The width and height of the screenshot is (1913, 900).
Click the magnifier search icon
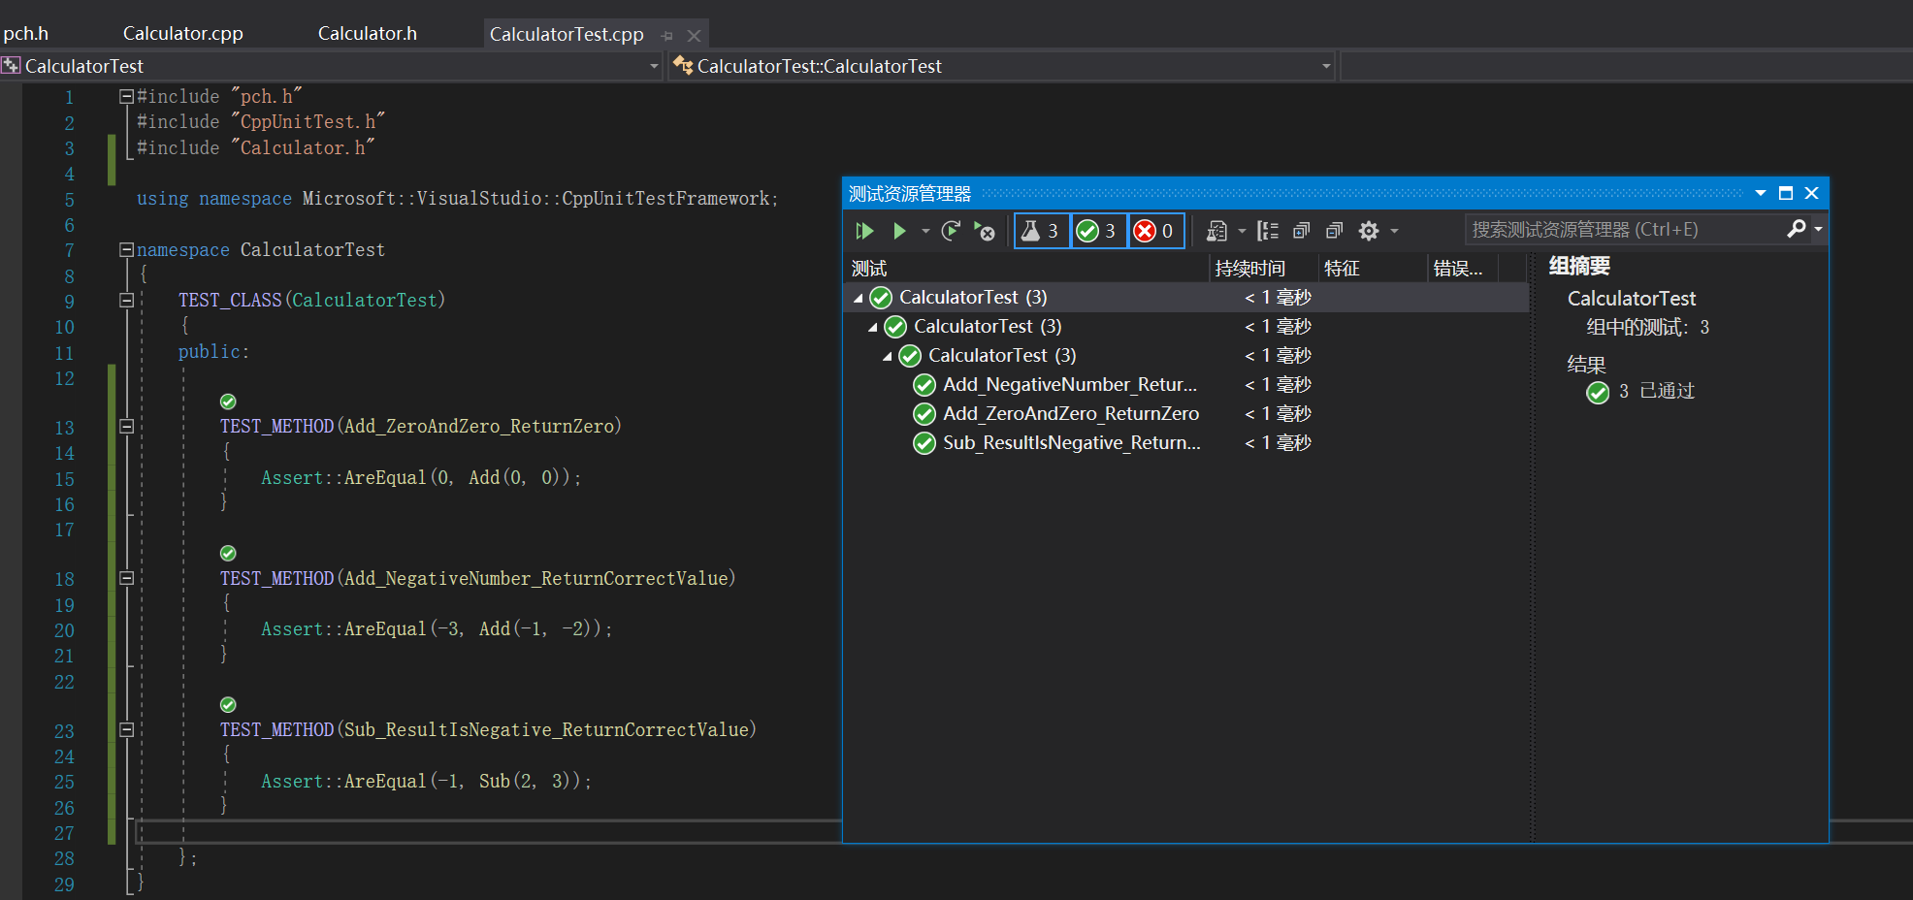(x=1797, y=229)
